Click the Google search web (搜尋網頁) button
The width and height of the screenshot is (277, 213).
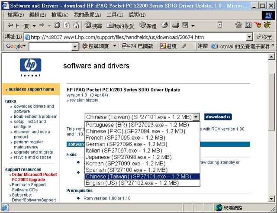[96, 46]
